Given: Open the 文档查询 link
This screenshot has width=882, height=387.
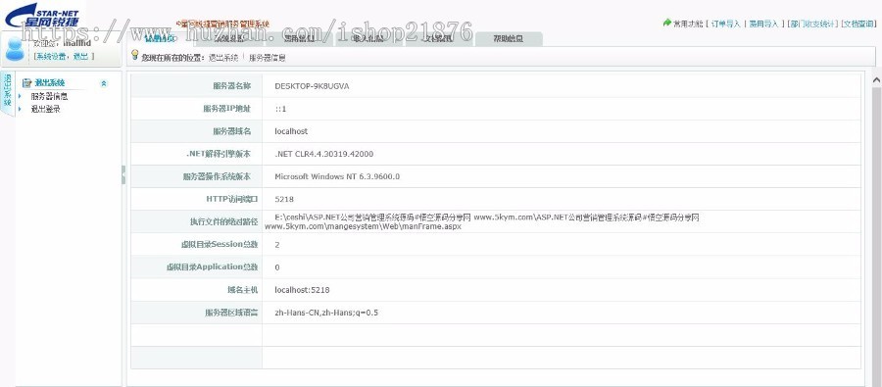Looking at the screenshot, I should coord(858,24).
